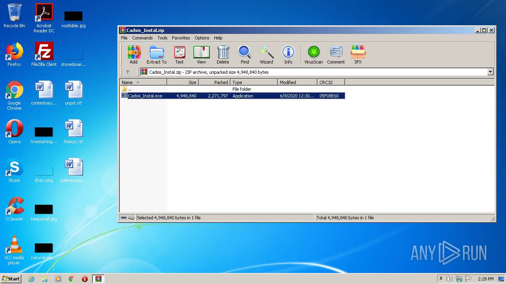506x284 pixels.
Task: Click the SFX toolbar icon
Action: coord(358,54)
